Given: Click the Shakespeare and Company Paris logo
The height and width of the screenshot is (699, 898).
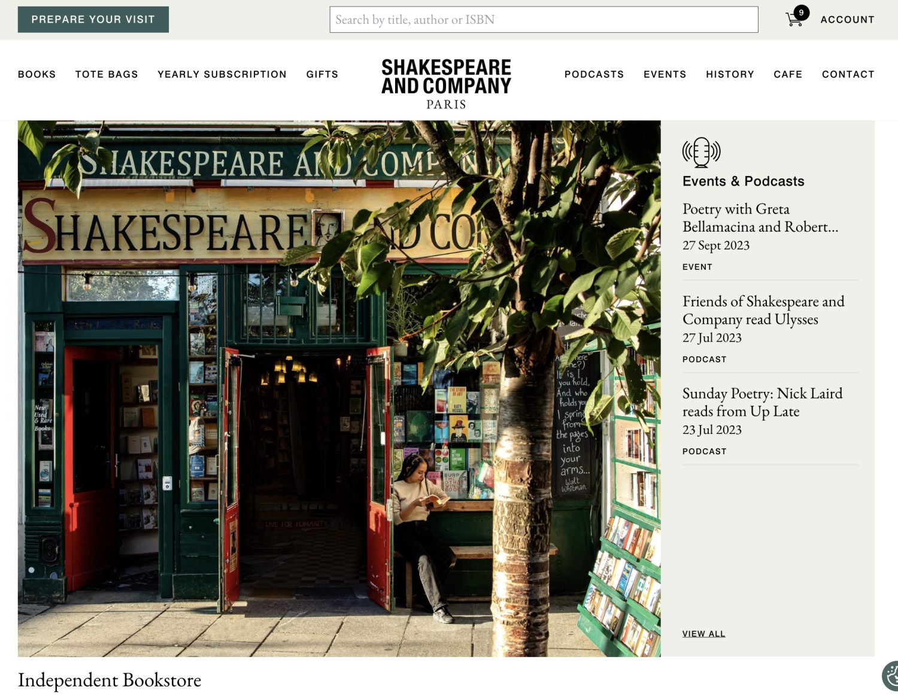Looking at the screenshot, I should click(446, 84).
